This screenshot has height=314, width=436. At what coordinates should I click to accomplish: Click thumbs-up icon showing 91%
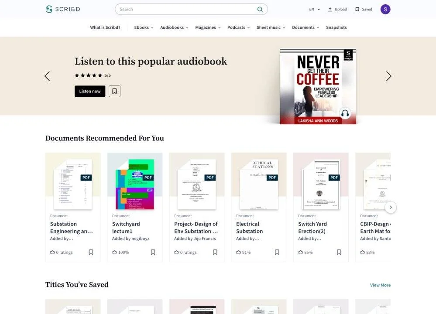(x=238, y=252)
